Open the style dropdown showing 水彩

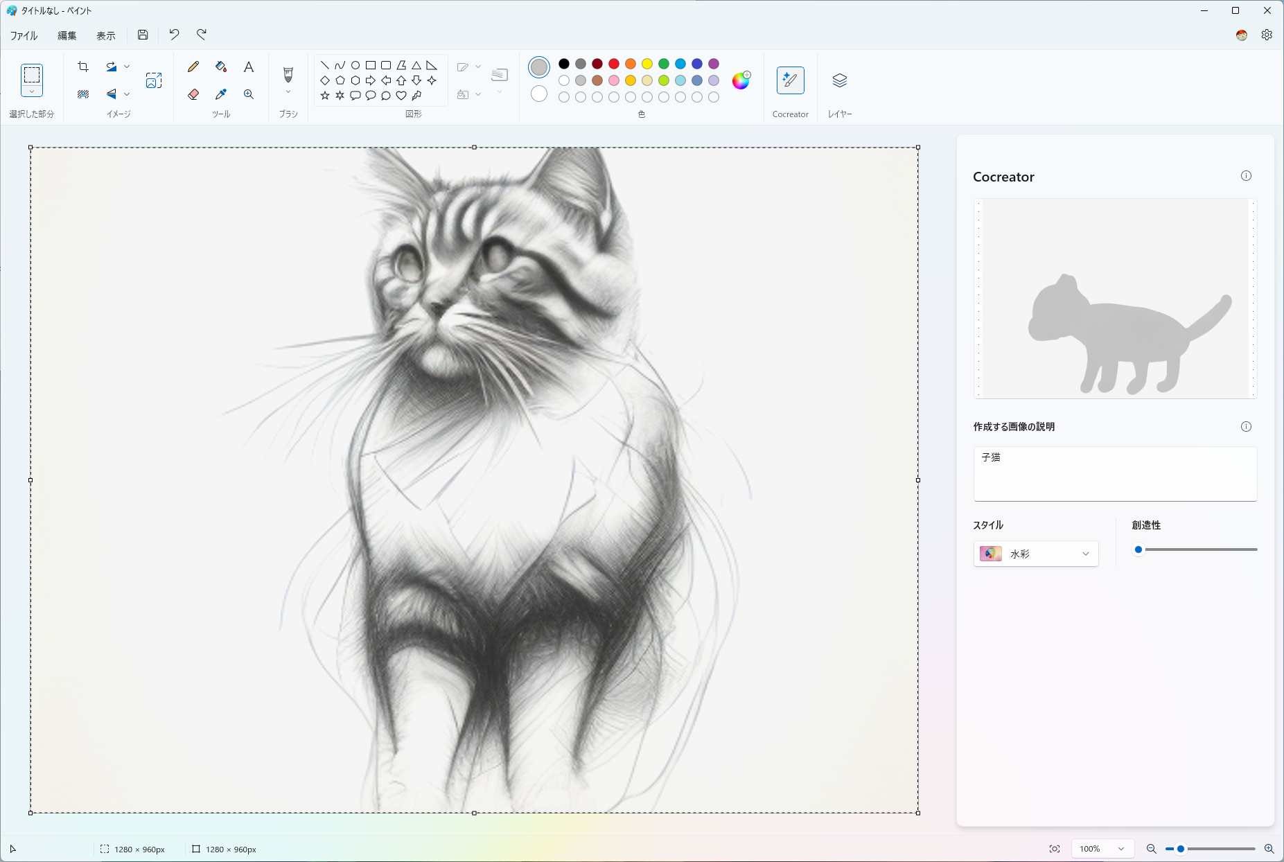pos(1035,554)
